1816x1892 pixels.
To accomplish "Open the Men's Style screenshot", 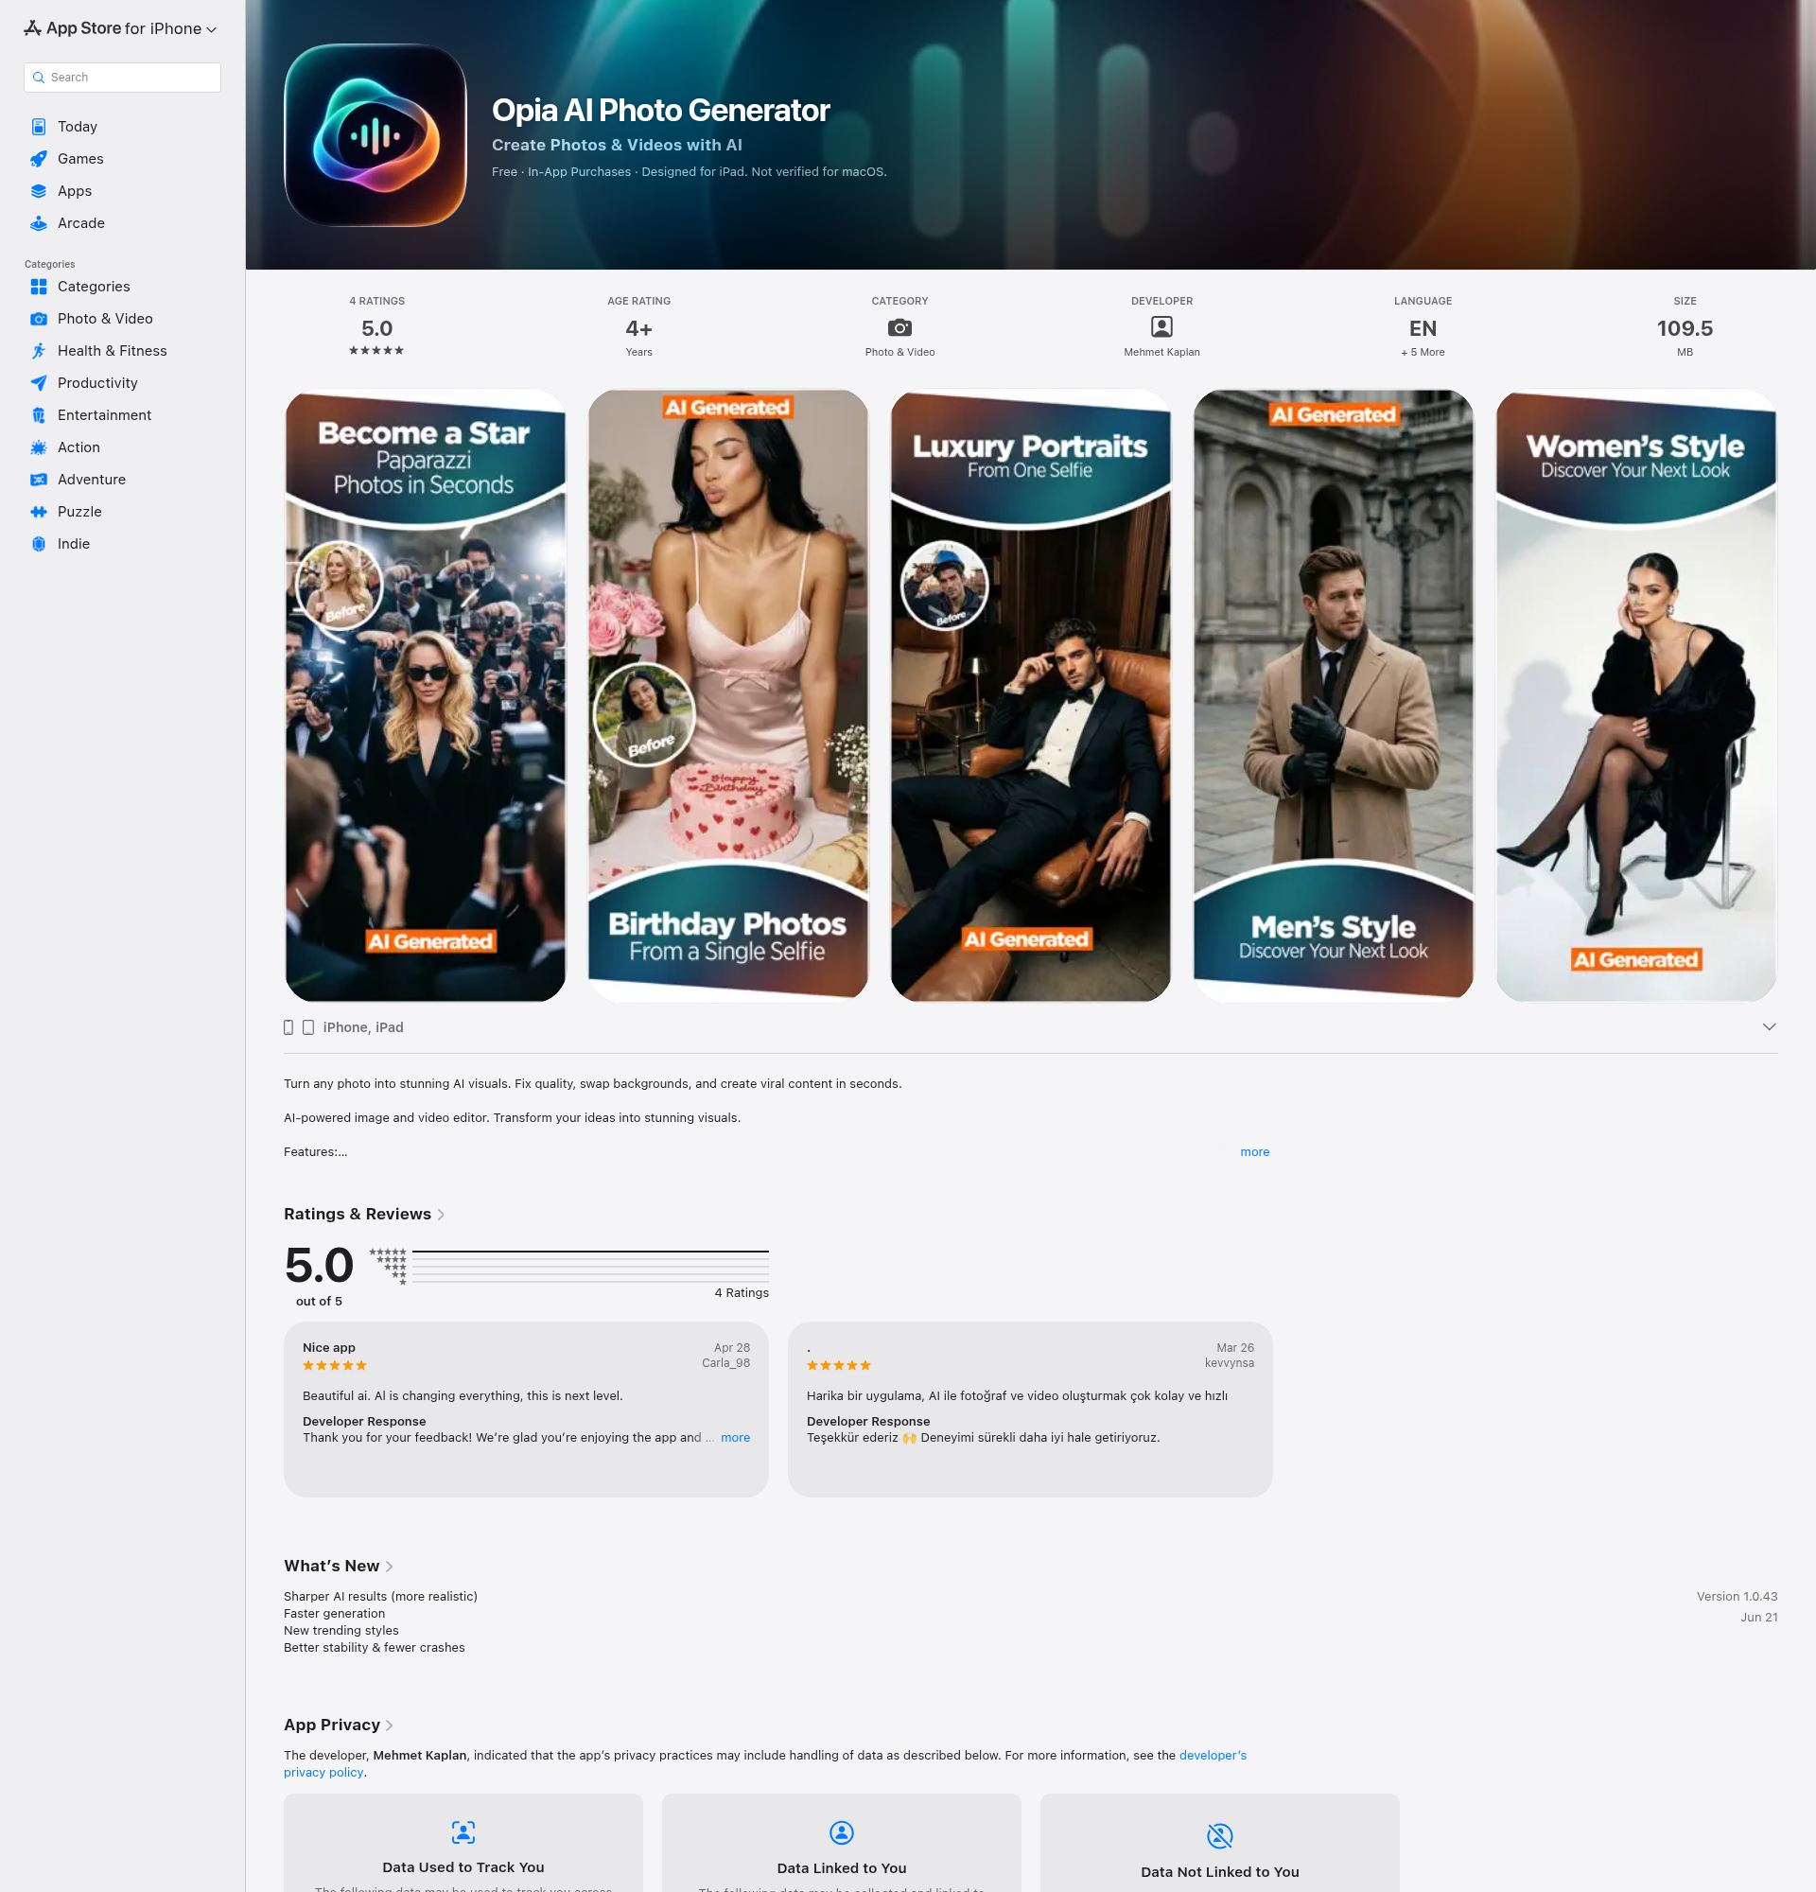I will coord(1334,695).
